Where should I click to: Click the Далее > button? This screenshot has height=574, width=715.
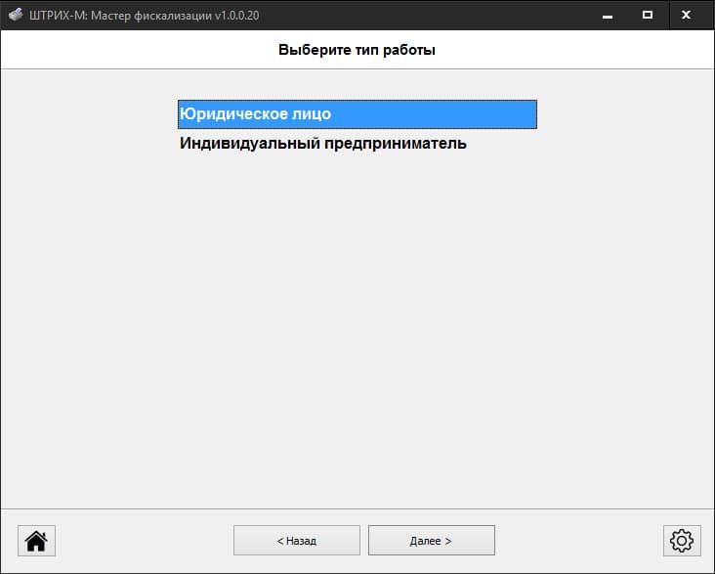click(x=432, y=541)
